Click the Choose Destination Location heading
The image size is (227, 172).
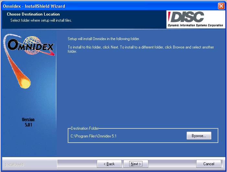[33, 14]
